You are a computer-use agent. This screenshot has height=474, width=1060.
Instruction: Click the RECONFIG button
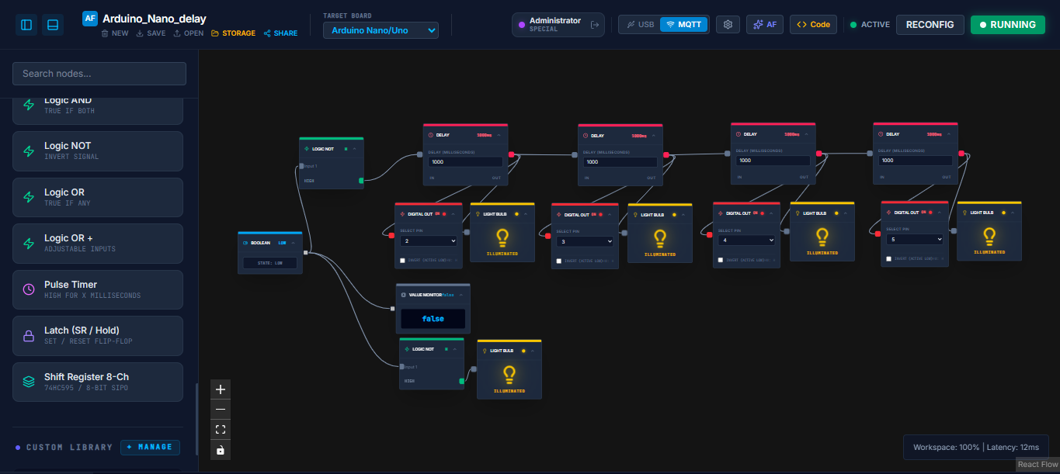click(930, 25)
